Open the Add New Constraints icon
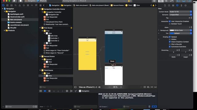 coord(152,87)
